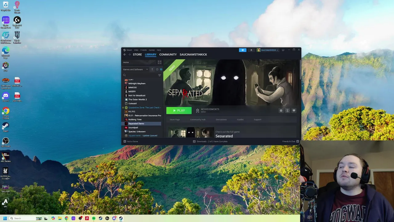Open Friends & Chat in Steam

[291, 142]
